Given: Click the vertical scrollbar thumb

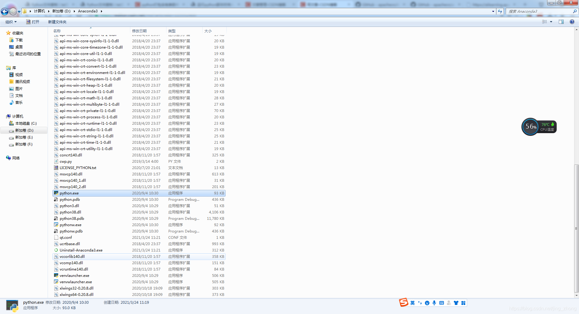Looking at the screenshot, I should (576, 229).
